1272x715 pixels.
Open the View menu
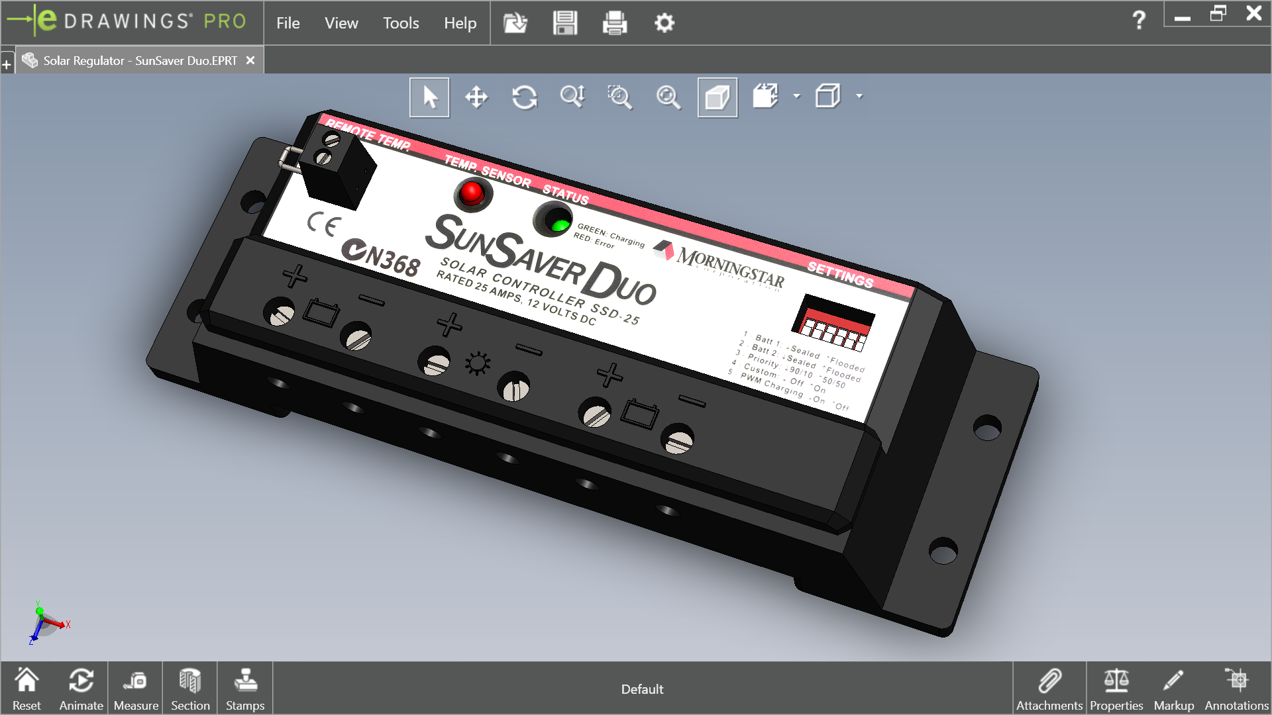pos(341,23)
